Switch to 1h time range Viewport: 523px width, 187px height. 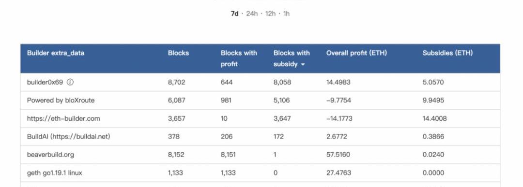click(x=286, y=14)
